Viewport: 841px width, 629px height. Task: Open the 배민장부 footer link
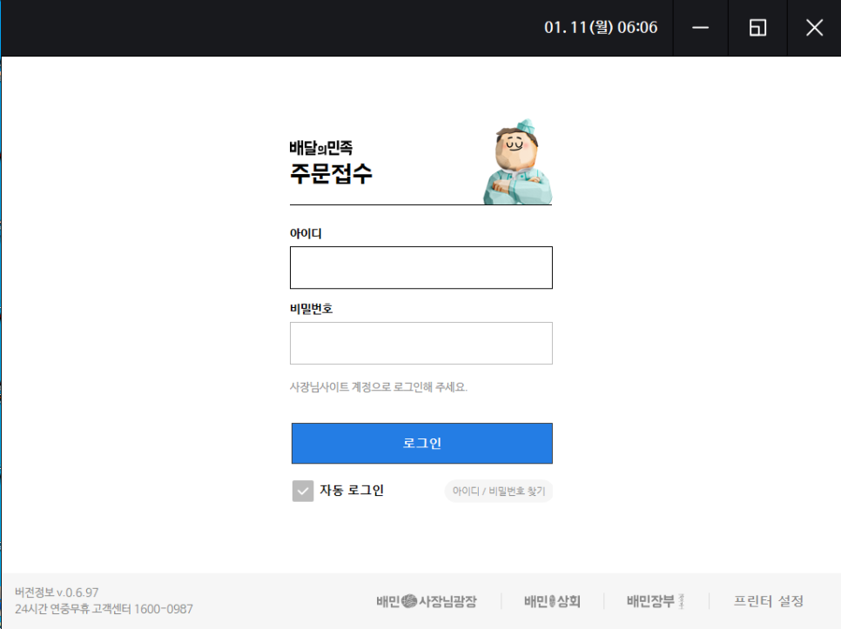point(656,601)
